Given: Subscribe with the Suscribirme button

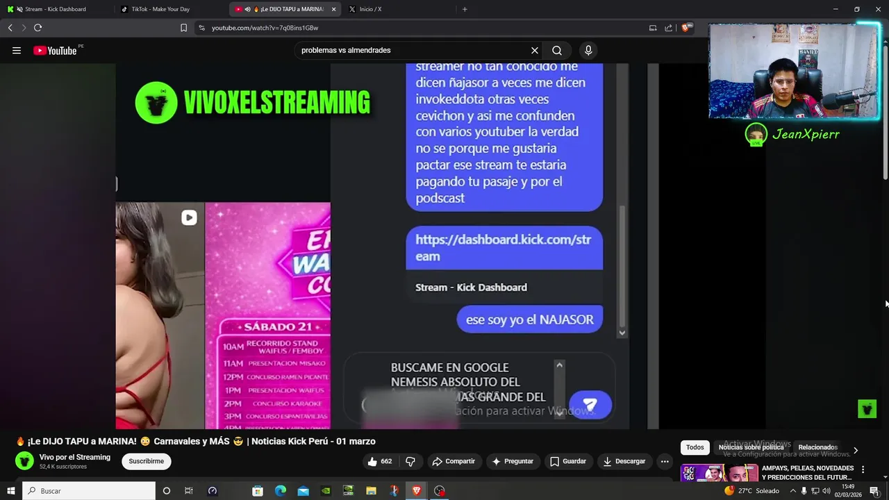Looking at the screenshot, I should pyautogui.click(x=147, y=461).
